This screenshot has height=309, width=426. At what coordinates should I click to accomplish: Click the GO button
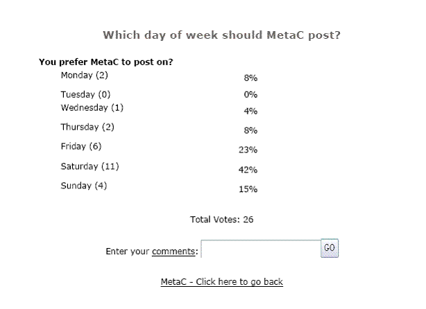click(330, 248)
